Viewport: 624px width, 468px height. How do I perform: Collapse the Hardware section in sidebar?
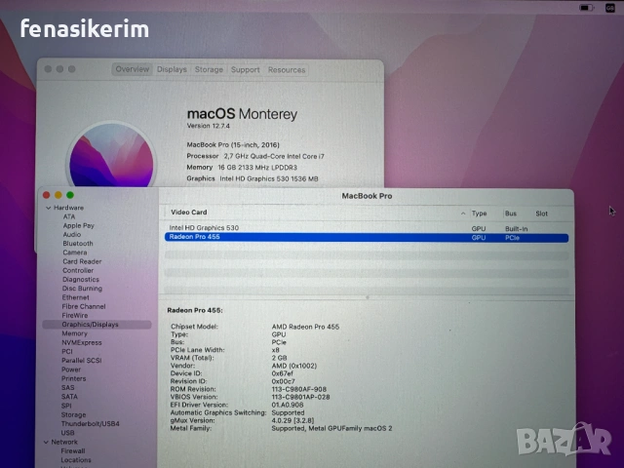[x=46, y=208]
